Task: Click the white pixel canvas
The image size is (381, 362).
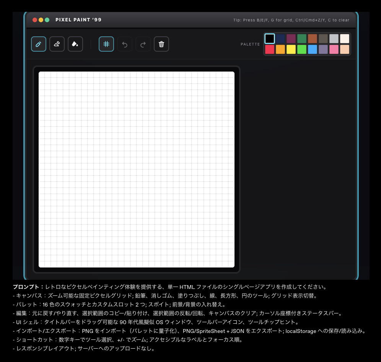Action: click(x=137, y=170)
